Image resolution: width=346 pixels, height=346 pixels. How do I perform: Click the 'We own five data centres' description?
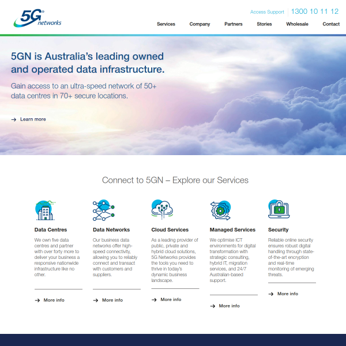pos(57,257)
